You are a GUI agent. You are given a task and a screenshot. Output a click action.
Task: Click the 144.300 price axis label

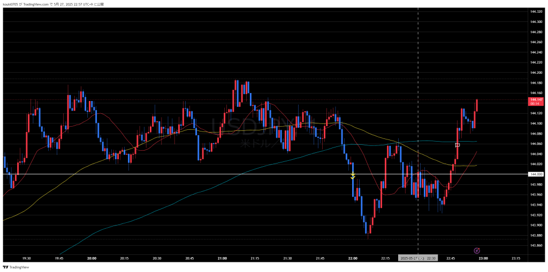(536, 21)
